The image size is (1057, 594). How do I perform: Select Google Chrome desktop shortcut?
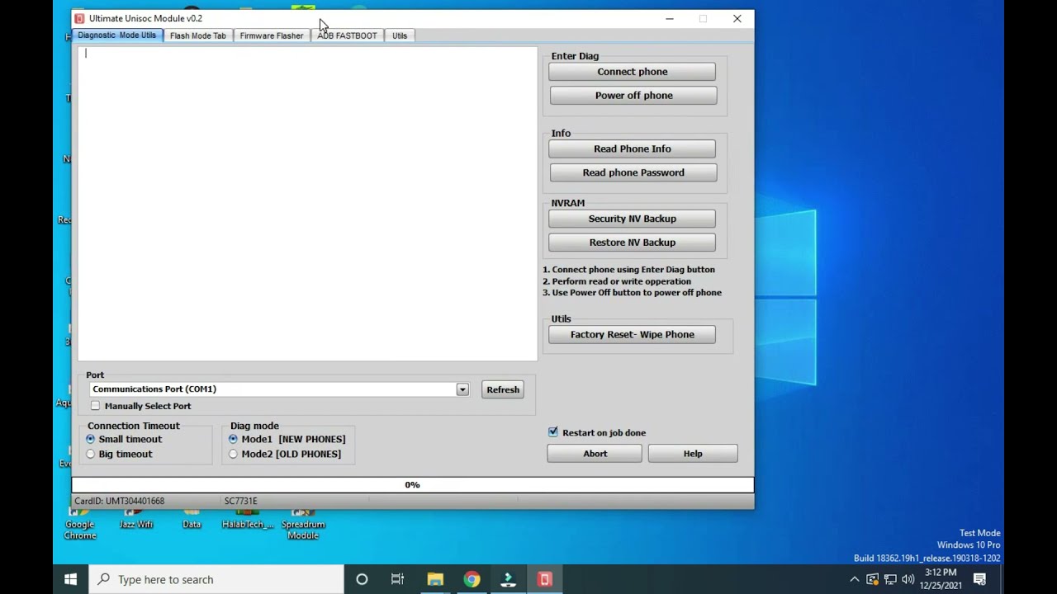tap(80, 525)
